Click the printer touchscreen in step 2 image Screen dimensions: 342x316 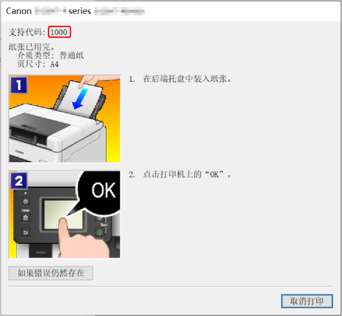(63, 214)
